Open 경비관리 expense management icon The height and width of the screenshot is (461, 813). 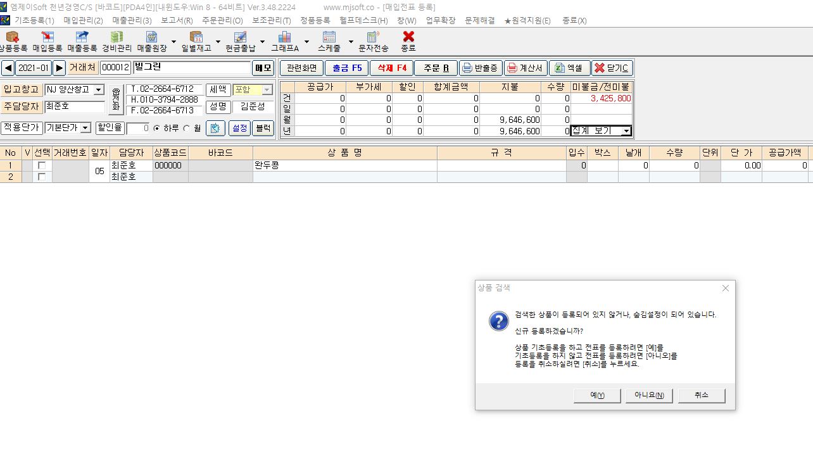[x=117, y=41]
